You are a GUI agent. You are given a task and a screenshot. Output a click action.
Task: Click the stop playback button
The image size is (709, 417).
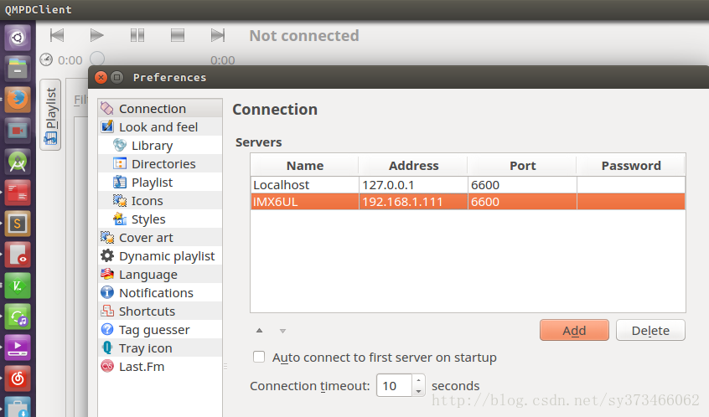point(178,35)
